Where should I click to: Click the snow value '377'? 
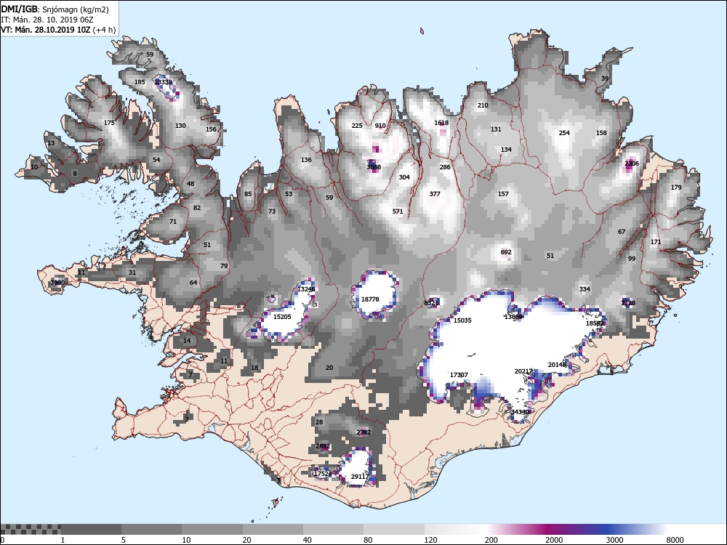(x=435, y=194)
